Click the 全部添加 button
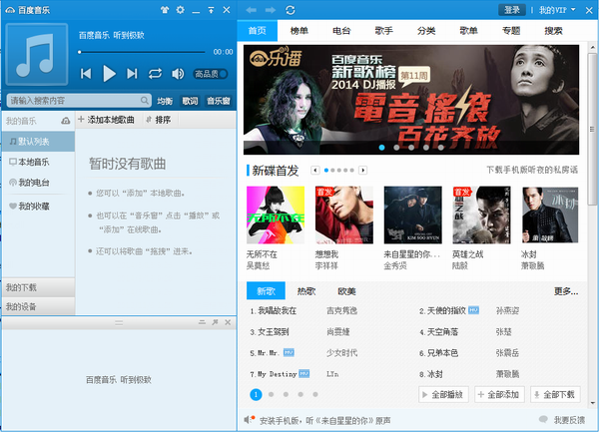Viewport: 599px width, 433px height. pos(500,394)
